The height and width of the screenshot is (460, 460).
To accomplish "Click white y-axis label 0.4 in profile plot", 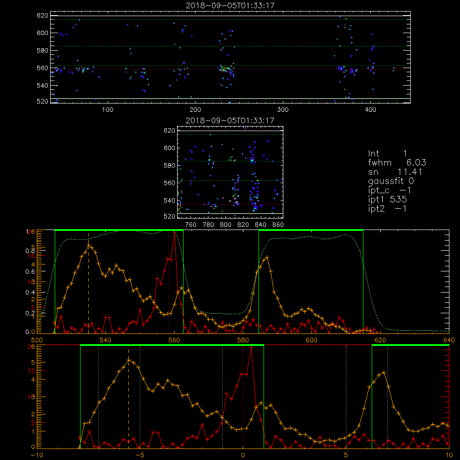I will pyautogui.click(x=30, y=293).
